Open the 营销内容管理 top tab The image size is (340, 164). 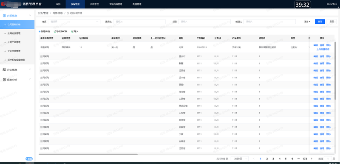pyautogui.click(x=116, y=4)
